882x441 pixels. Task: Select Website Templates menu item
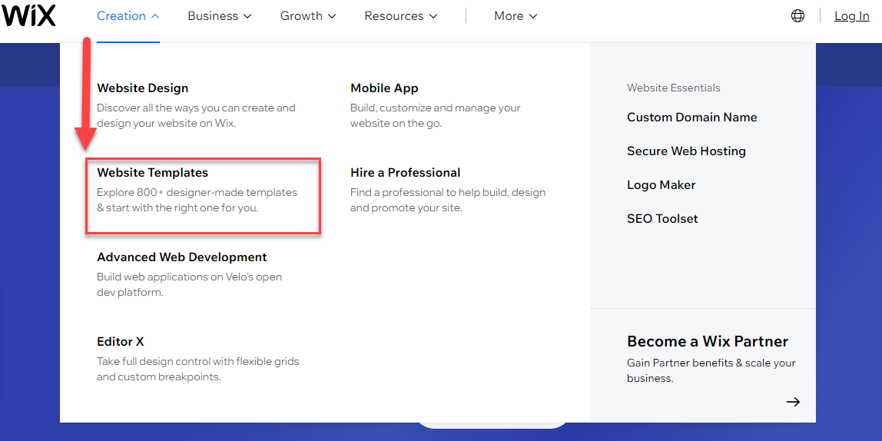[152, 173]
